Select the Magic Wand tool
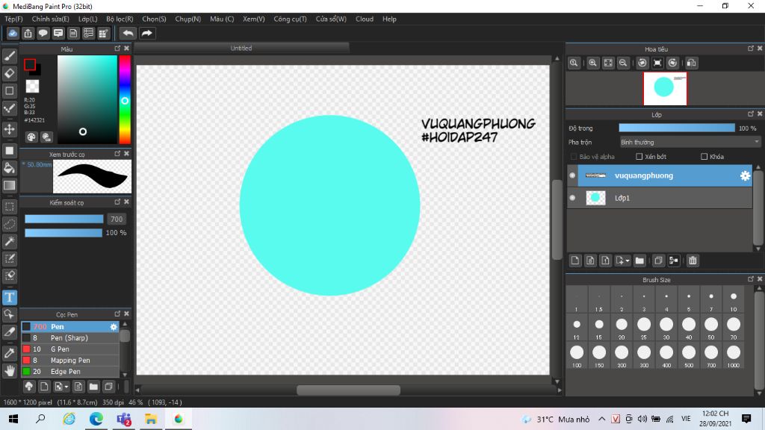The height and width of the screenshot is (430, 765). (x=9, y=241)
